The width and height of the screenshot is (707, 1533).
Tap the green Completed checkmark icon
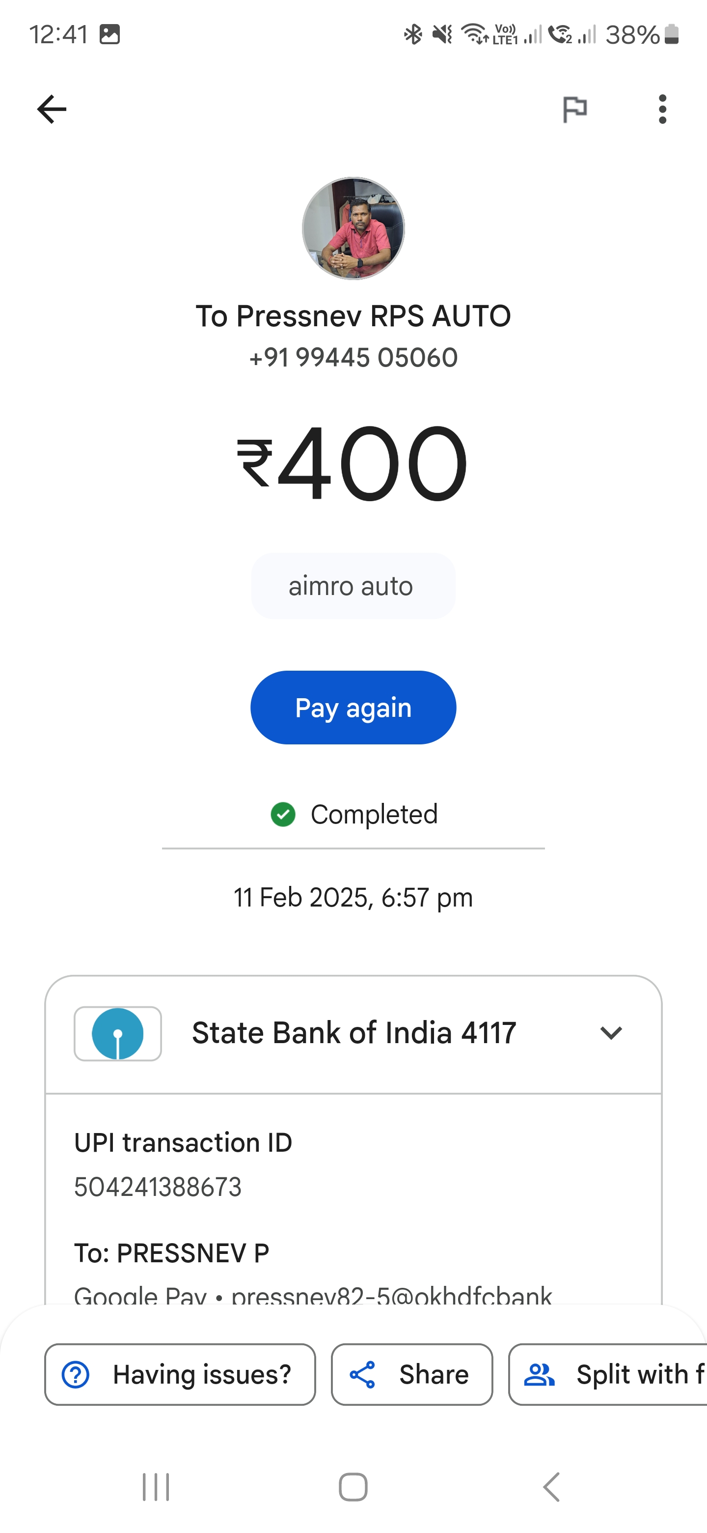click(x=283, y=815)
